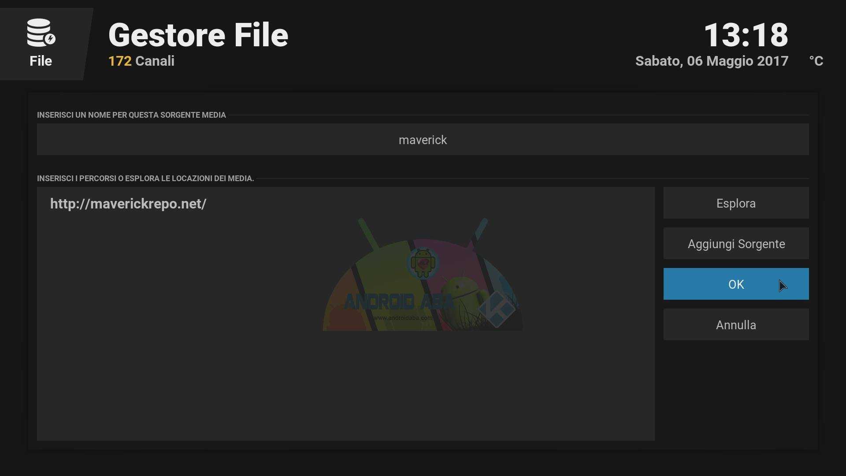The width and height of the screenshot is (846, 476).
Task: Click the Kodi diamond logo in watermark
Action: (x=497, y=309)
